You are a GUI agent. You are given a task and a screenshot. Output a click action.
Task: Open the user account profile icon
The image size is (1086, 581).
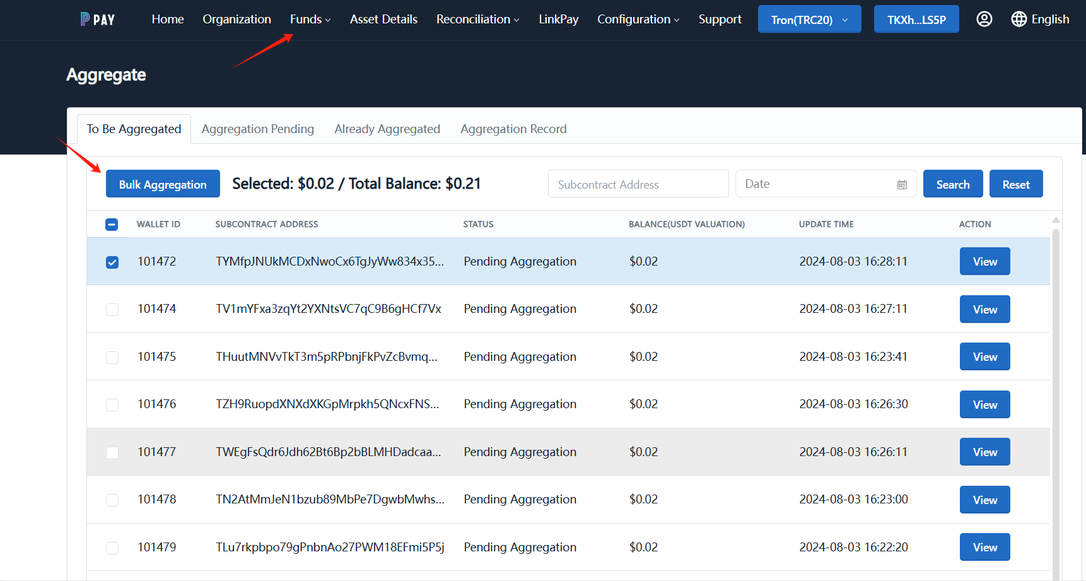click(x=984, y=19)
